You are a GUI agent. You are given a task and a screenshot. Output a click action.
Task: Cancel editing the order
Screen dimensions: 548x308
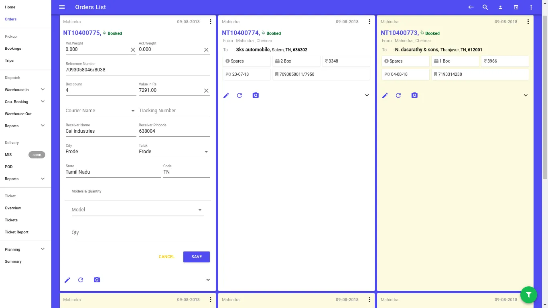tap(166, 257)
